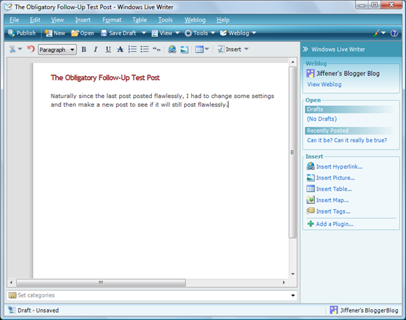
Task: Toggle italic formatting
Action: [95, 49]
